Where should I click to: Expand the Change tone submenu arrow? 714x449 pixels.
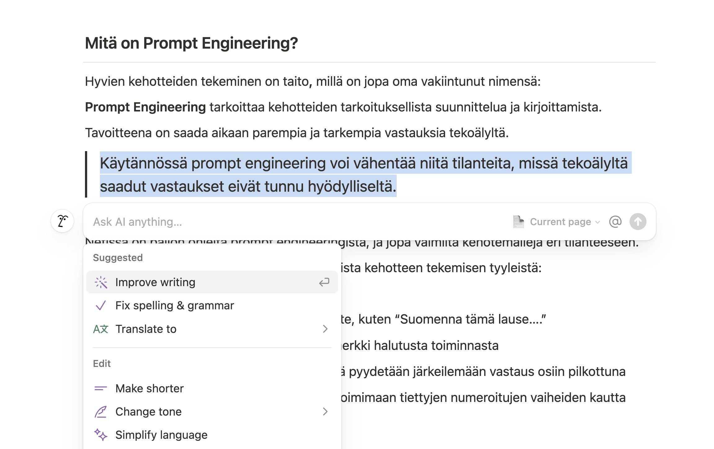[x=325, y=412]
